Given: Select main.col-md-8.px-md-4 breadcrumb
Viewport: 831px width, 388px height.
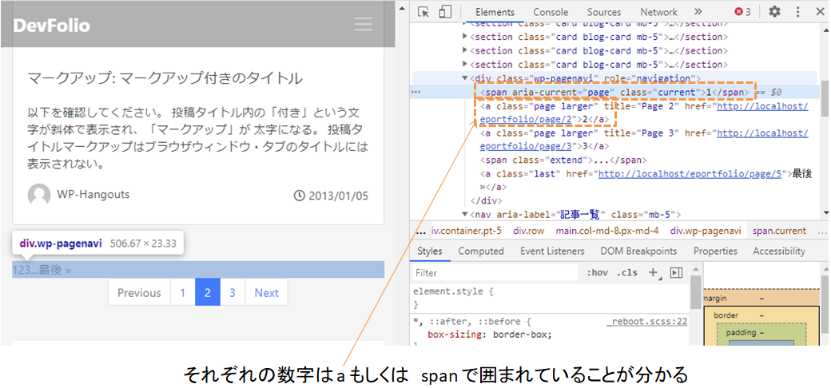Looking at the screenshot, I should click(x=607, y=231).
